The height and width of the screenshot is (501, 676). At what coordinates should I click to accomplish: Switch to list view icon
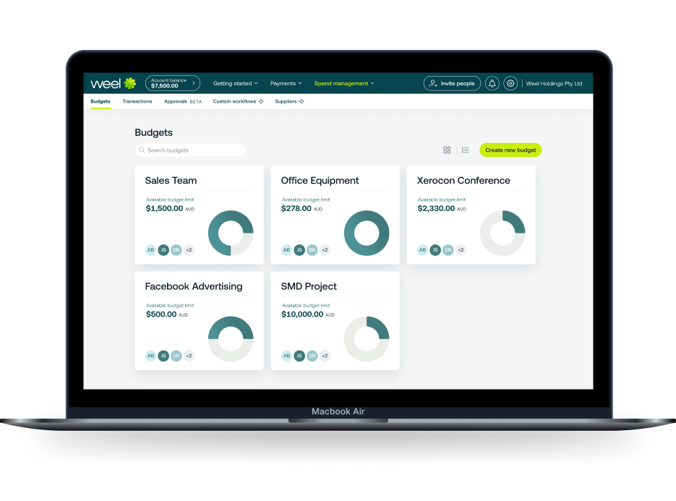click(x=465, y=150)
